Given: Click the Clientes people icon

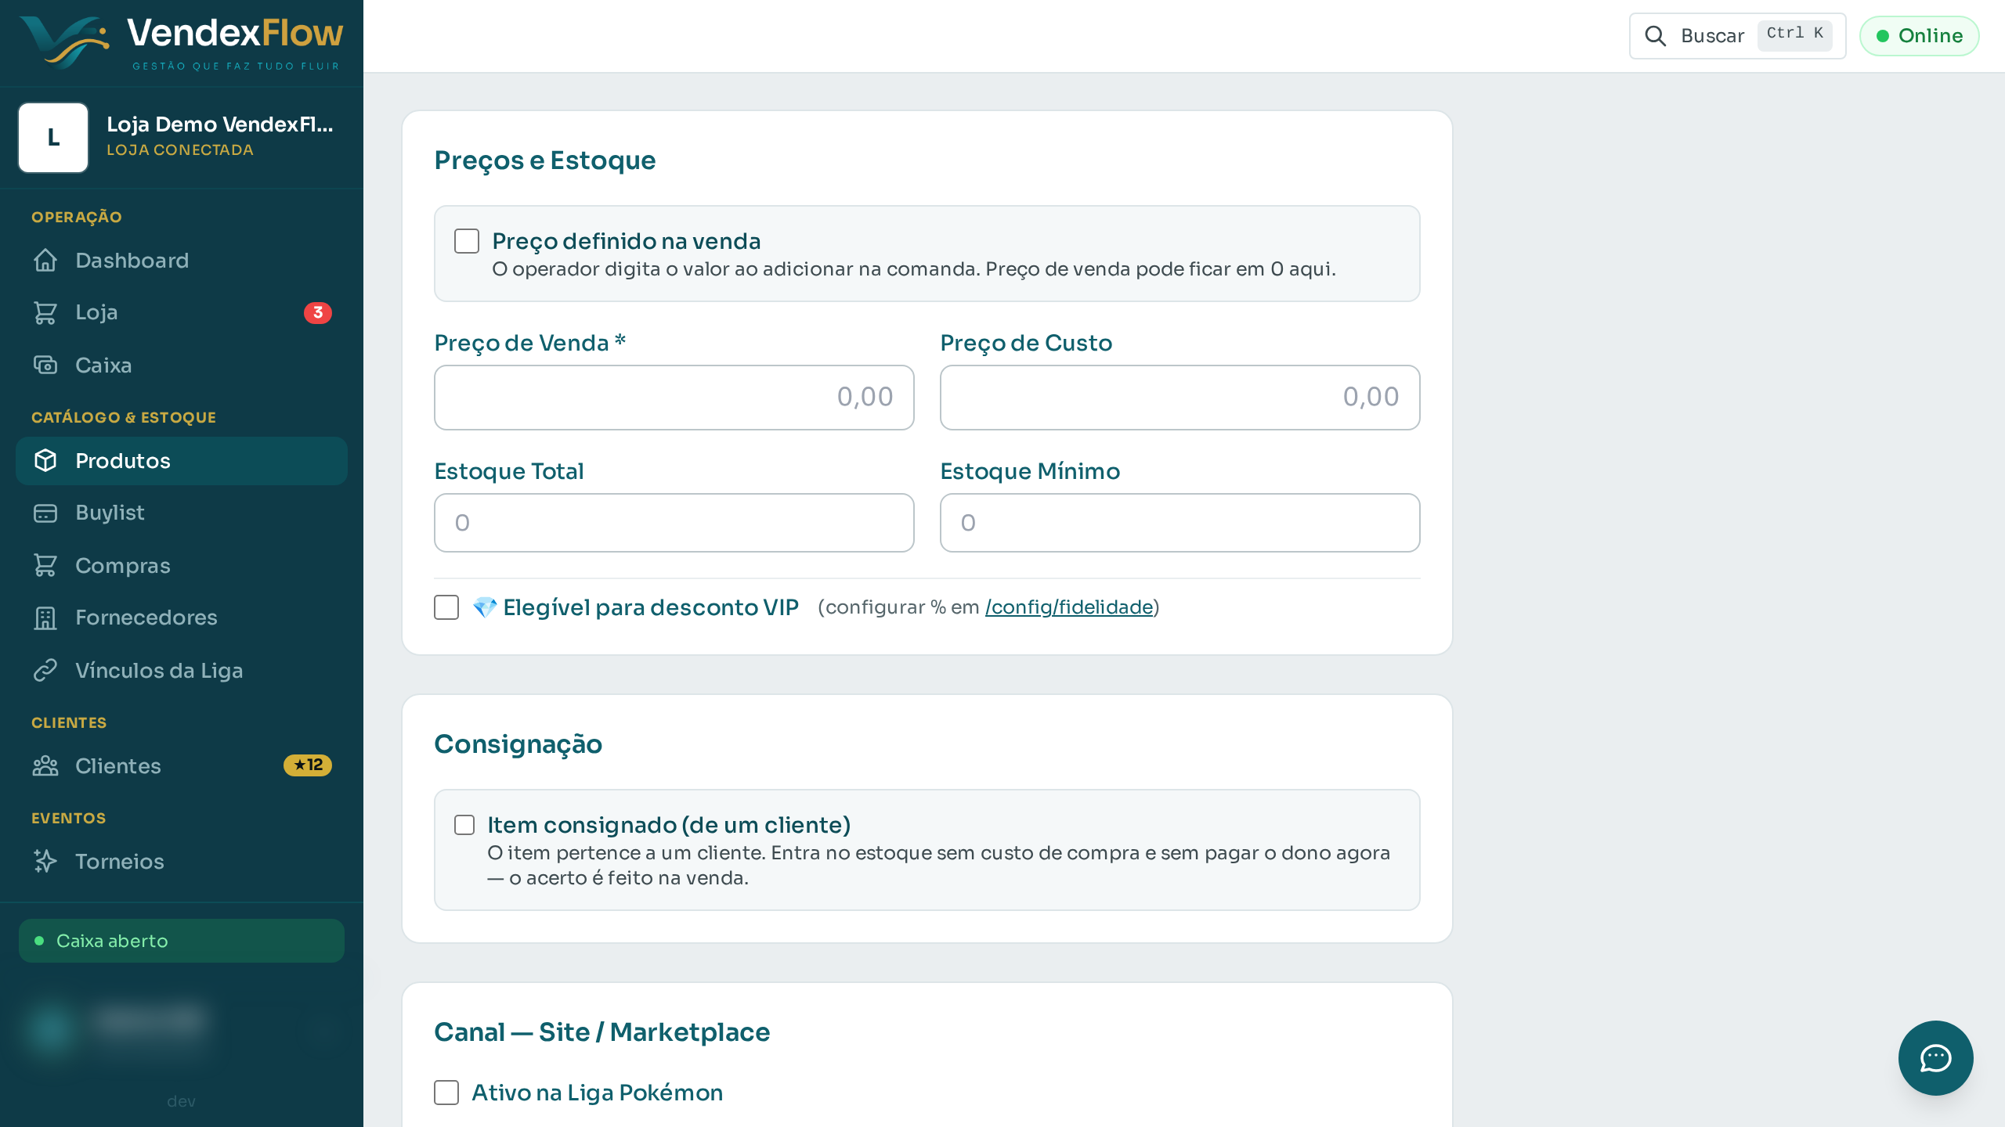Looking at the screenshot, I should pyautogui.click(x=45, y=765).
